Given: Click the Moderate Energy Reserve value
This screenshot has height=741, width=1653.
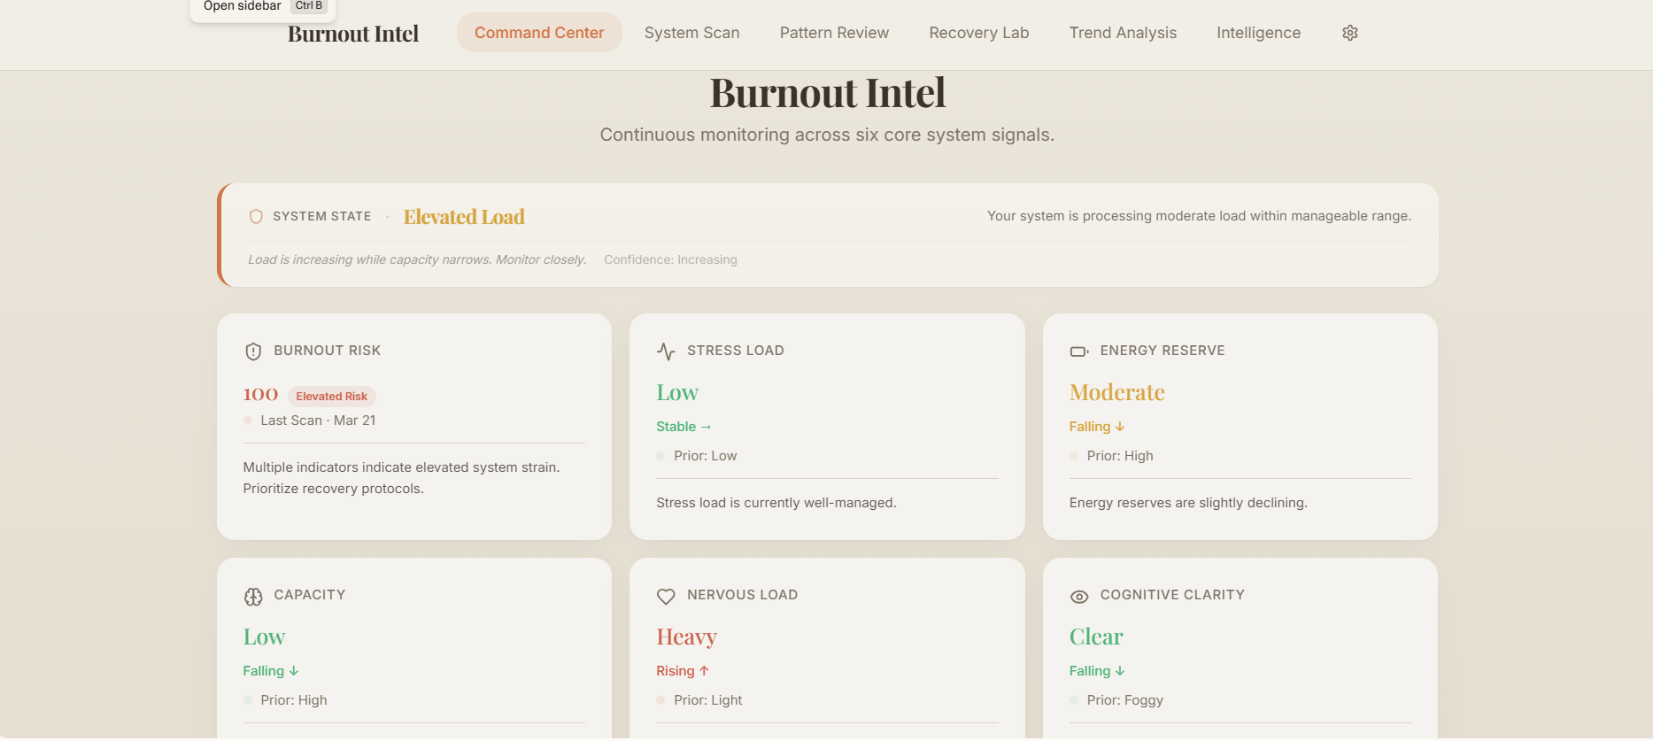Looking at the screenshot, I should 1116,392.
